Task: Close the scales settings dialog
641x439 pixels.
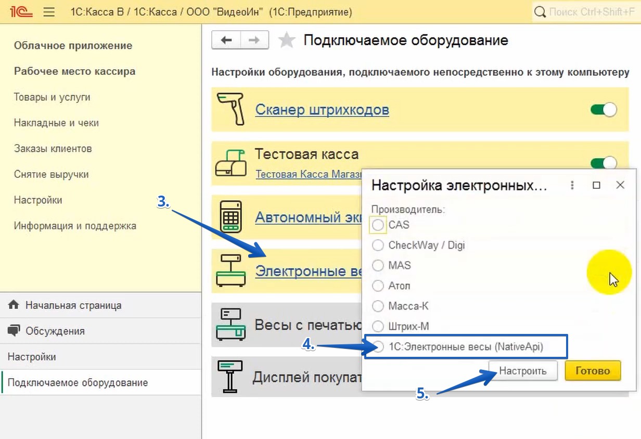Action: pos(620,185)
